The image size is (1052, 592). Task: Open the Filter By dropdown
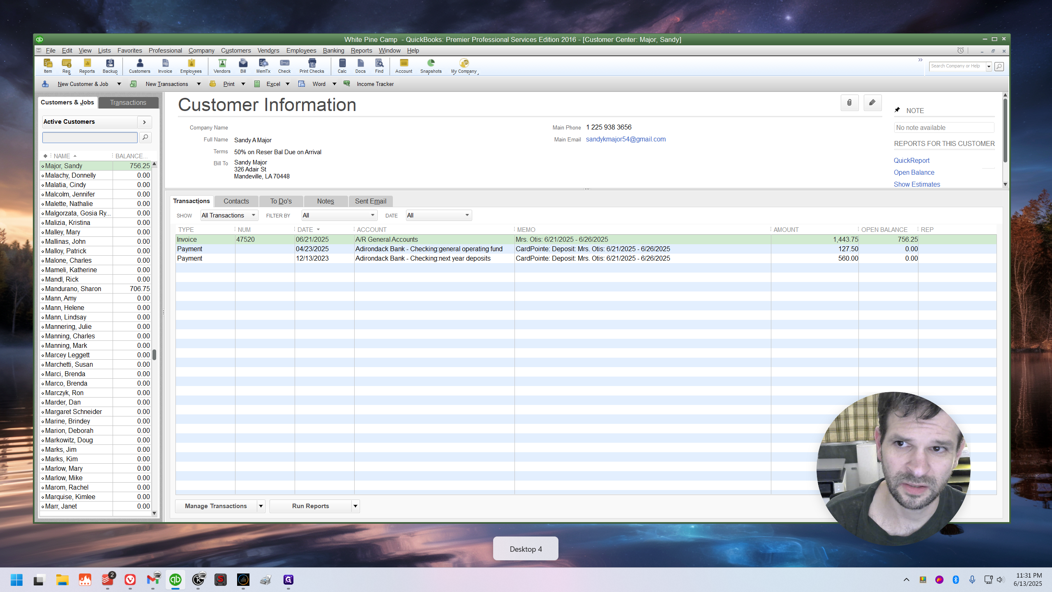tap(339, 215)
